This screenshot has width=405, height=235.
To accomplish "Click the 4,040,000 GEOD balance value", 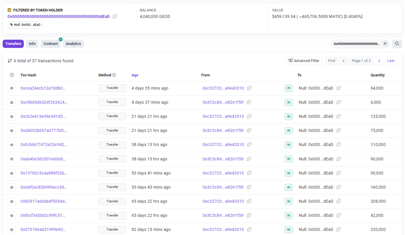I will click(155, 17).
